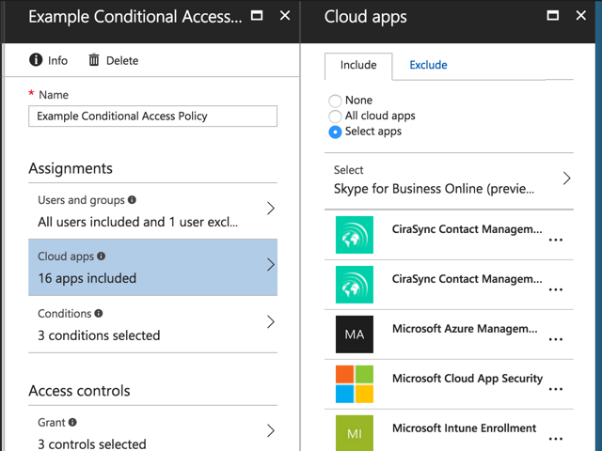Click the info icon next to Grant
This screenshot has width=602, height=451.
[x=72, y=422]
